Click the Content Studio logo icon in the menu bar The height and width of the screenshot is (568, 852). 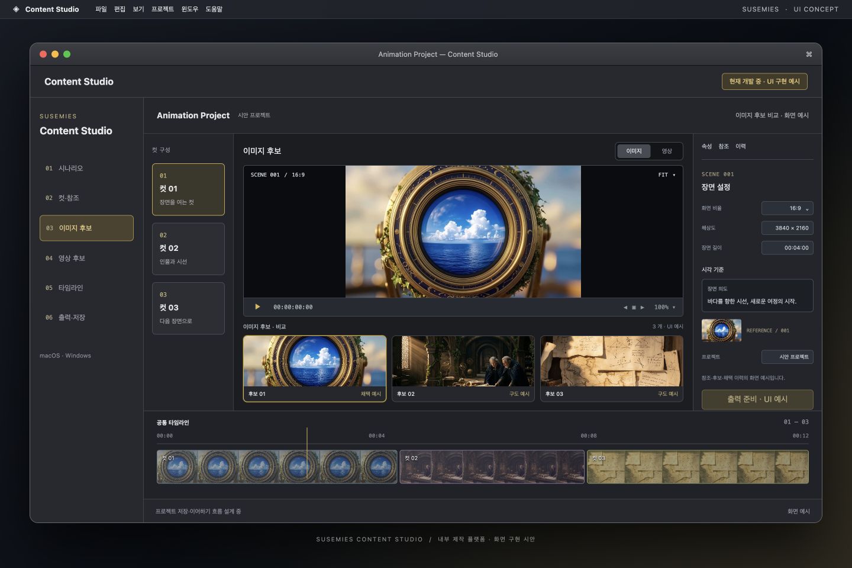[x=16, y=9]
